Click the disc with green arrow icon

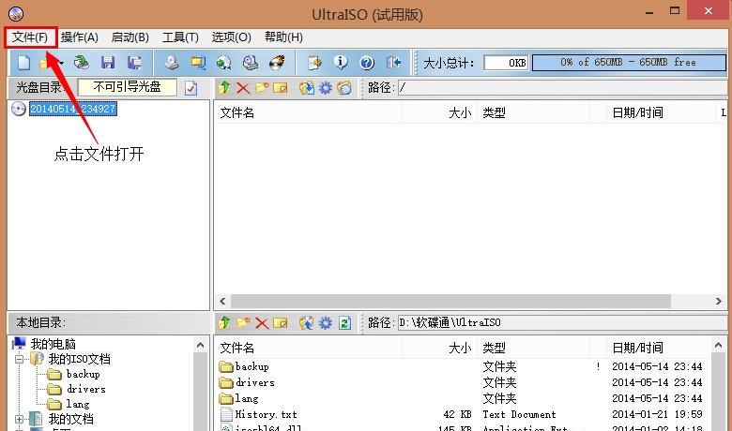point(224,63)
